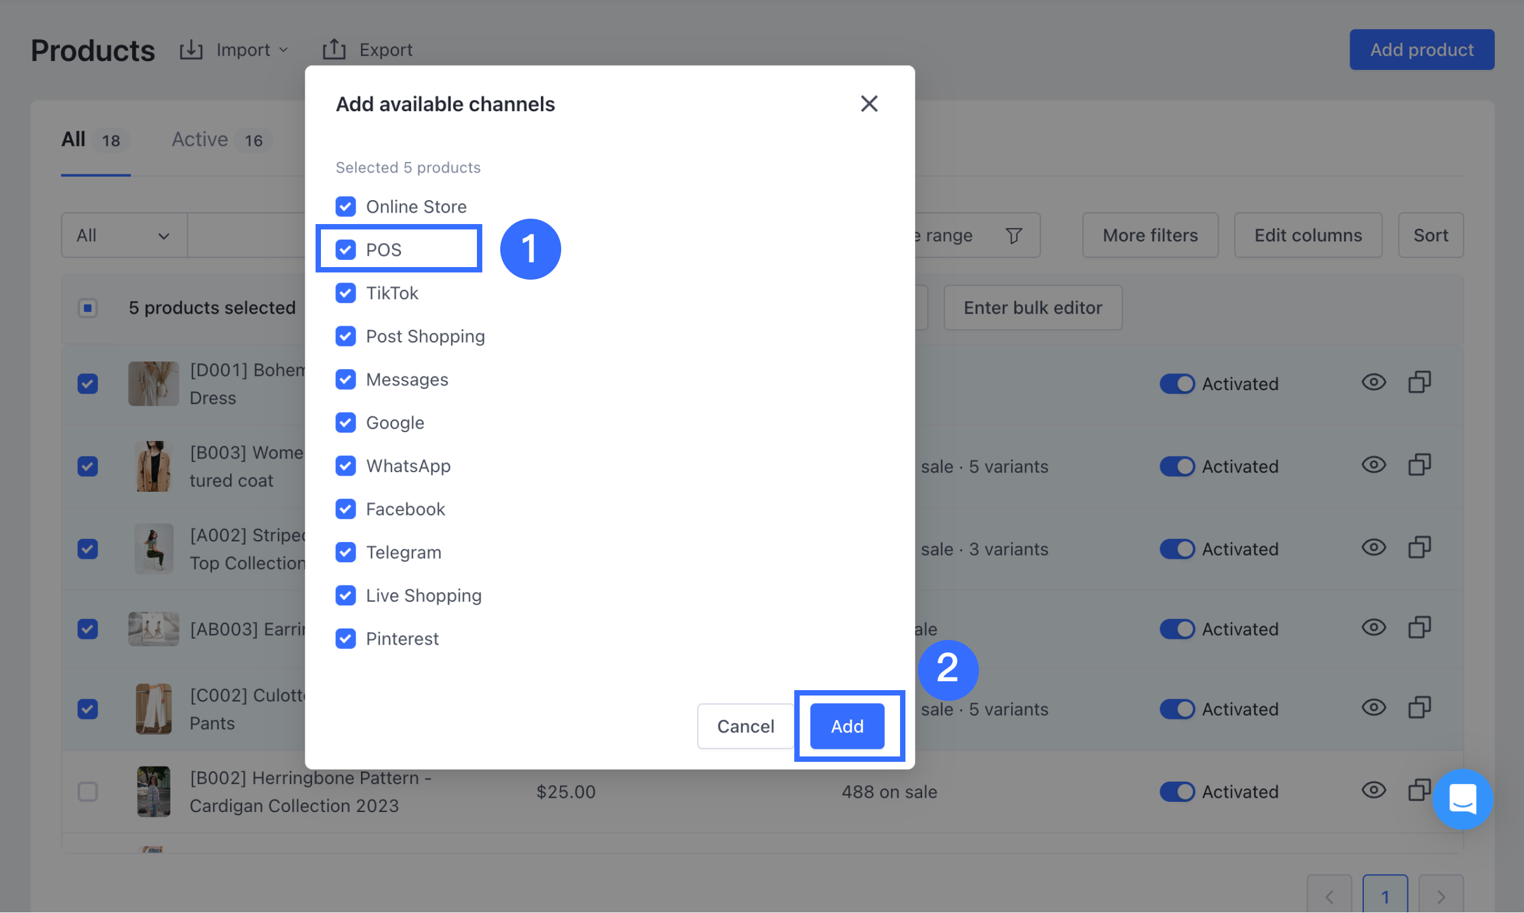Uncheck the POS channel checkbox
Viewport: 1524px width, 913px height.
tap(346, 250)
